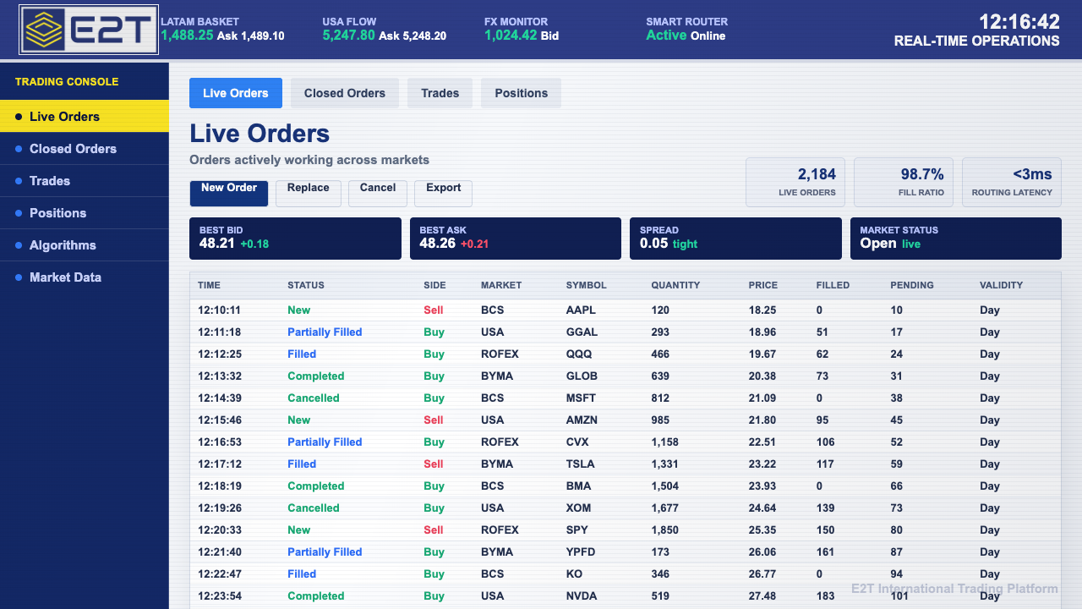The image size is (1082, 609).
Task: Click the BMA symbol cell
Action: click(579, 486)
